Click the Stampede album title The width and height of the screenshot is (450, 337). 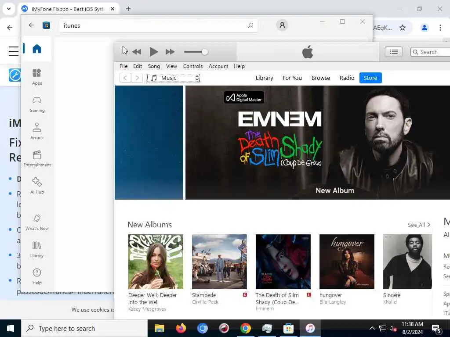204,295
